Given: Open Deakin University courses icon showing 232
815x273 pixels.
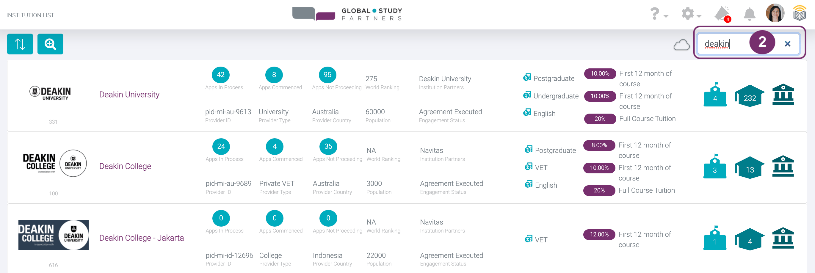Looking at the screenshot, I should pyautogui.click(x=749, y=96).
